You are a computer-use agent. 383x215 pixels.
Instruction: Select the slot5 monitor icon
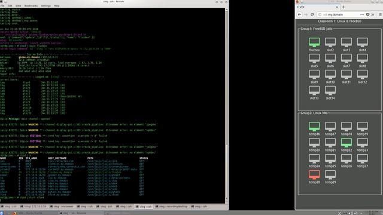(x=314, y=59)
